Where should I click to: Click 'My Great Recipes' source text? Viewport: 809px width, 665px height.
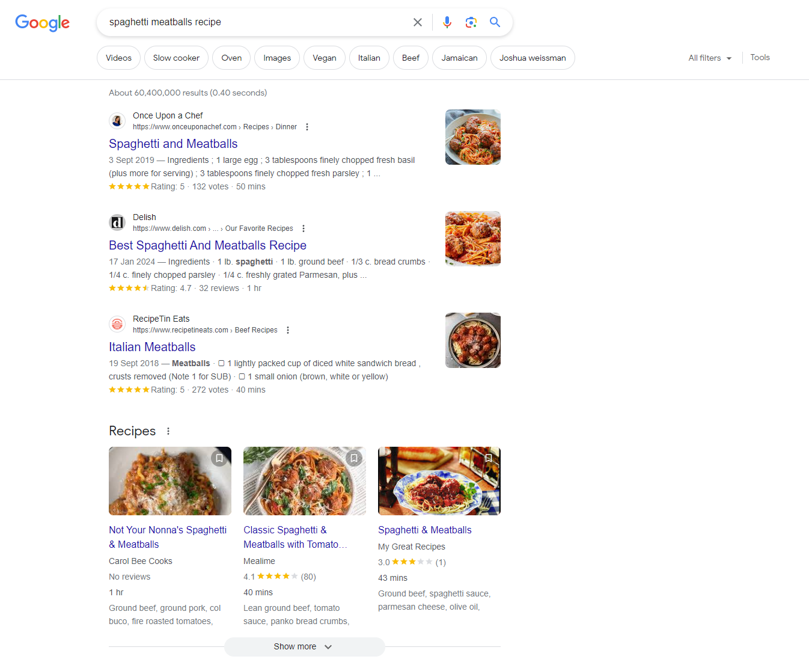click(412, 547)
